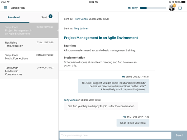Viewport: 187px width, 140px height.
Task: Tap the profile avatar photo
Action: pos(172,8)
